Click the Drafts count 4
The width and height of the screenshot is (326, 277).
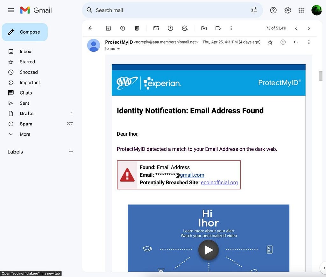coord(72,114)
